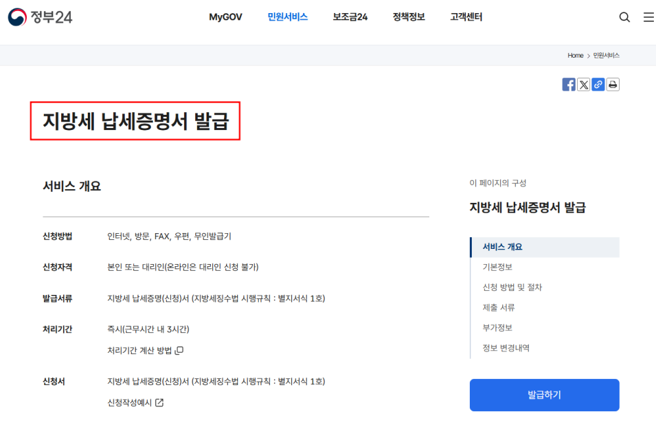This screenshot has height=427, width=656.
Task: Click the page title 지방세 납세증명서 발급
Action: [x=135, y=121]
